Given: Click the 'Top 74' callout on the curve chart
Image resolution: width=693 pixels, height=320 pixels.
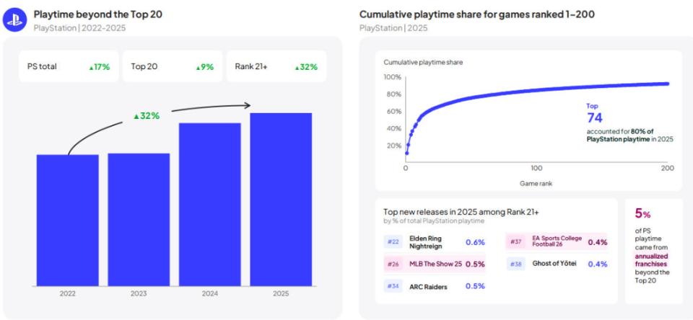Looking at the screenshot, I should (594, 113).
